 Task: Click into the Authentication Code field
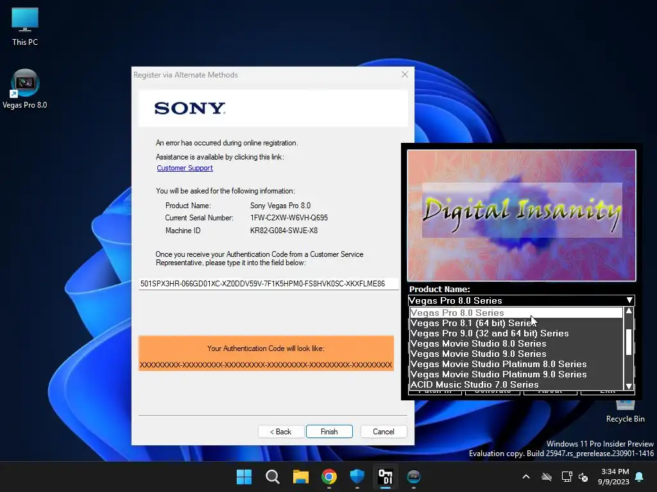269,284
